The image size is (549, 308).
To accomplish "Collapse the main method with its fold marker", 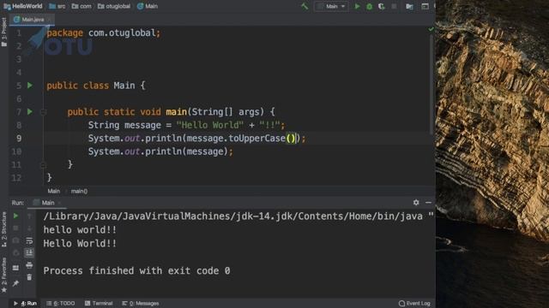I will pyautogui.click(x=44, y=112).
